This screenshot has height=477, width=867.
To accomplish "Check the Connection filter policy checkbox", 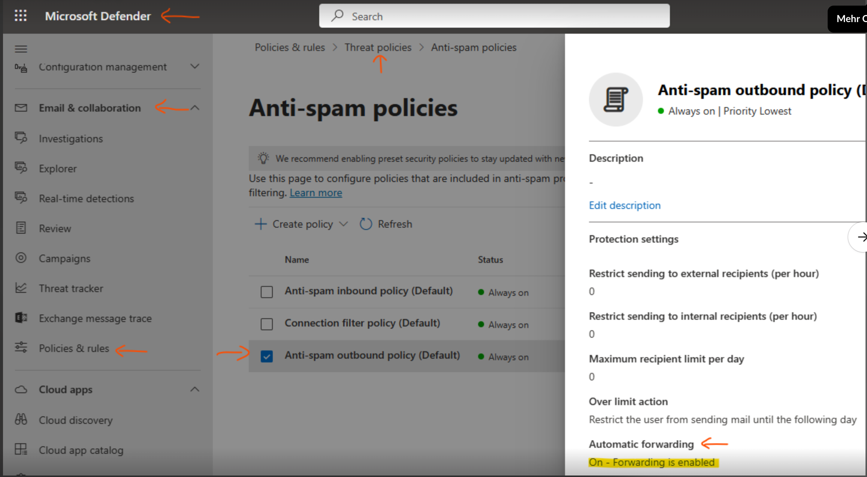I will point(267,324).
